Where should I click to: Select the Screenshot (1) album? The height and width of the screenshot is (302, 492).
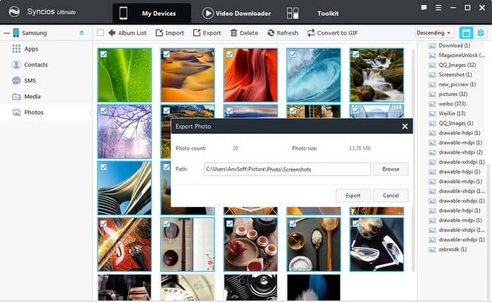(457, 75)
